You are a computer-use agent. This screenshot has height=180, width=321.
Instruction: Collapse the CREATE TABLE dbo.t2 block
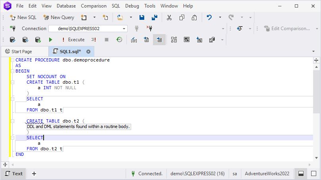tap(13, 121)
